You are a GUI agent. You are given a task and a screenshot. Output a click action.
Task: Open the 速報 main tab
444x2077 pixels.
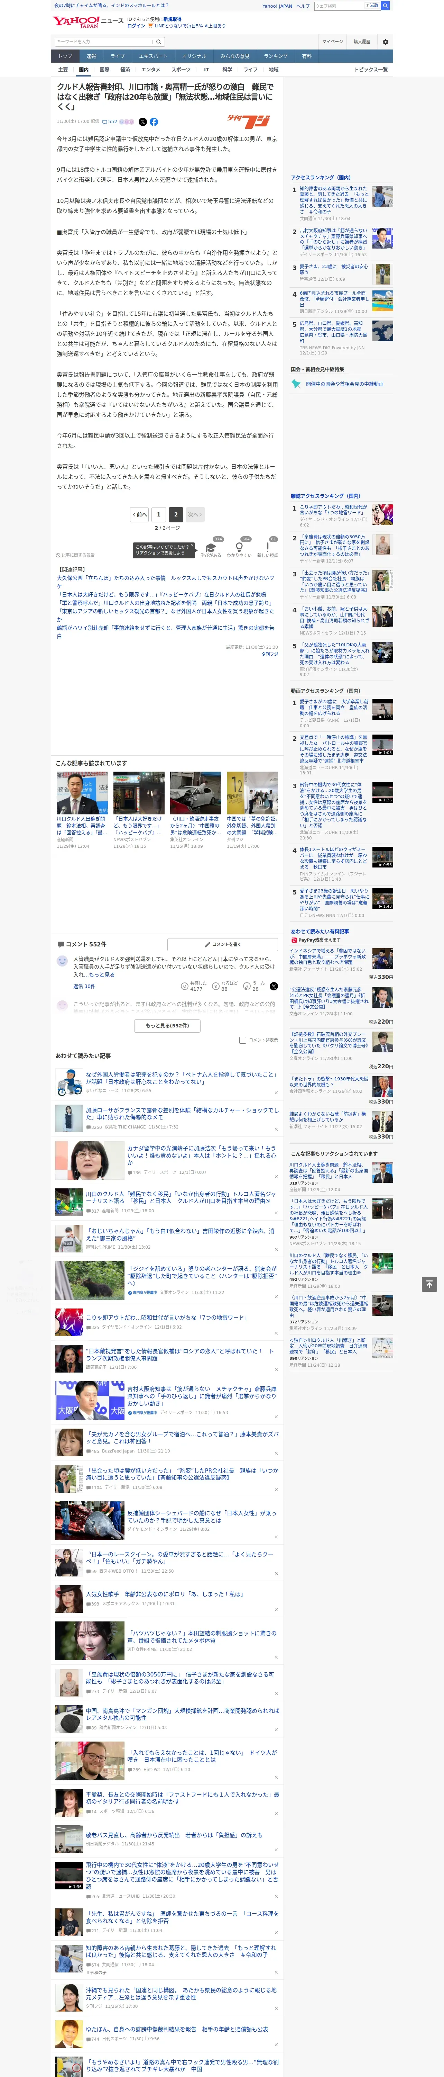coord(91,56)
